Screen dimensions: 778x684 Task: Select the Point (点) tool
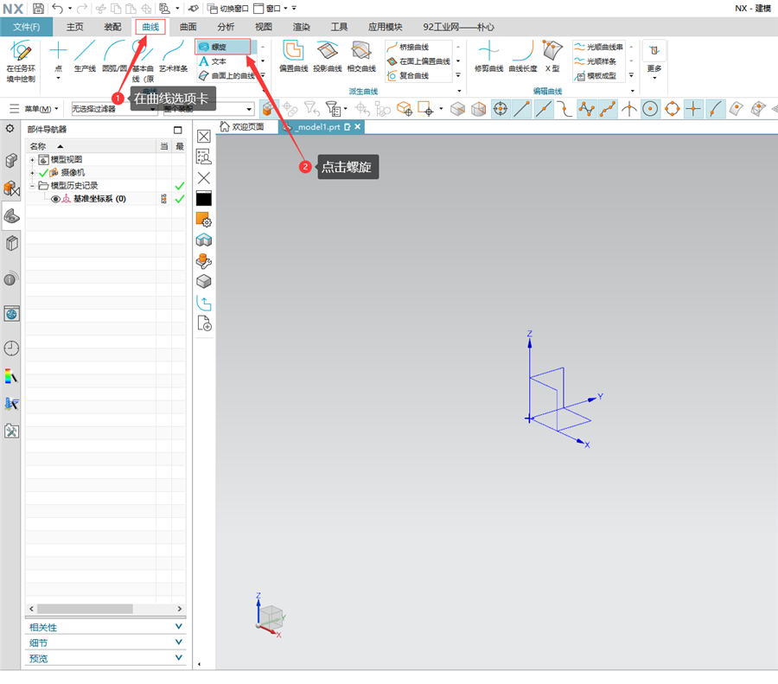(x=58, y=60)
